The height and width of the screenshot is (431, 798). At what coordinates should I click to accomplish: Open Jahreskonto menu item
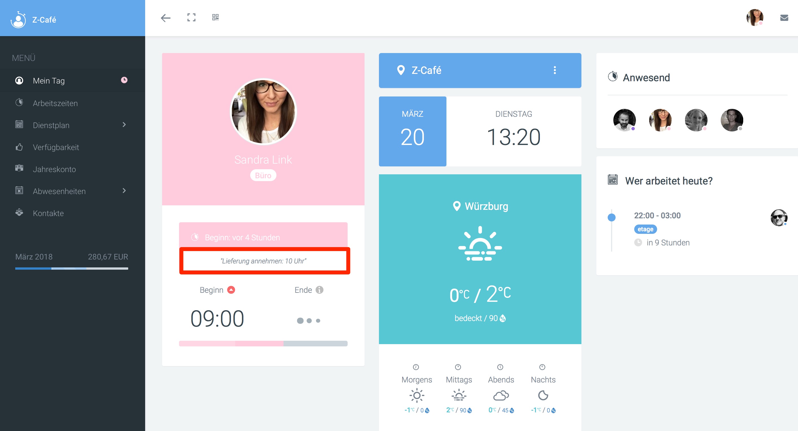tap(73, 169)
